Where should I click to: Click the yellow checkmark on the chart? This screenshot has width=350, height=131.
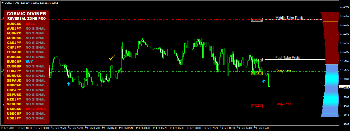(112, 58)
